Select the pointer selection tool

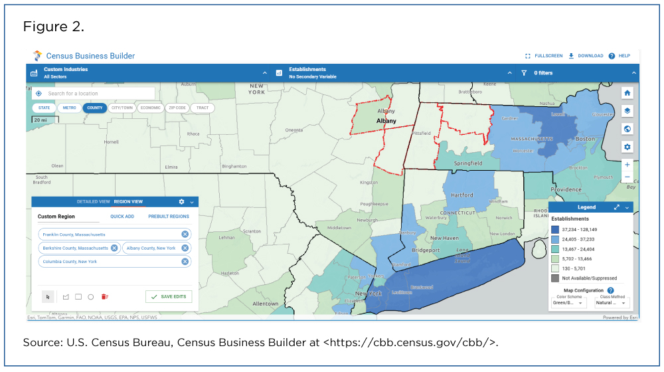click(x=48, y=297)
